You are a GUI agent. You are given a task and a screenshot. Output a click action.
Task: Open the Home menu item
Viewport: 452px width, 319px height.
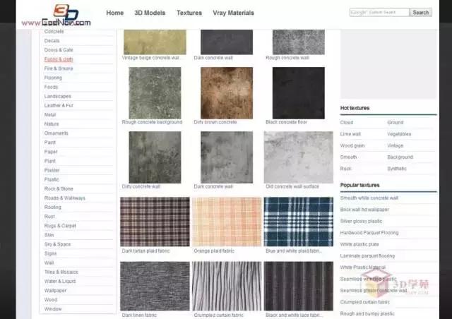point(114,13)
